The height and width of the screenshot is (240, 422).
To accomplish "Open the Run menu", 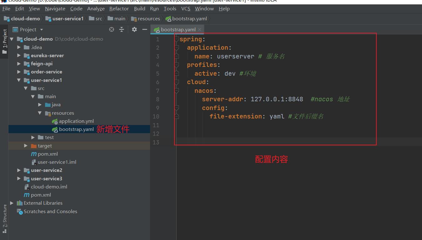I will (154, 9).
